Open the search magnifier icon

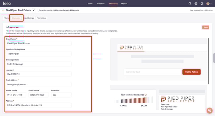tap(190, 3)
